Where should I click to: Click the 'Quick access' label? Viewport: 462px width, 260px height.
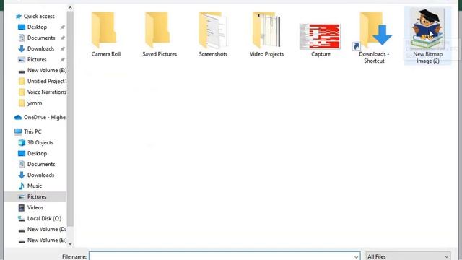pyautogui.click(x=39, y=16)
